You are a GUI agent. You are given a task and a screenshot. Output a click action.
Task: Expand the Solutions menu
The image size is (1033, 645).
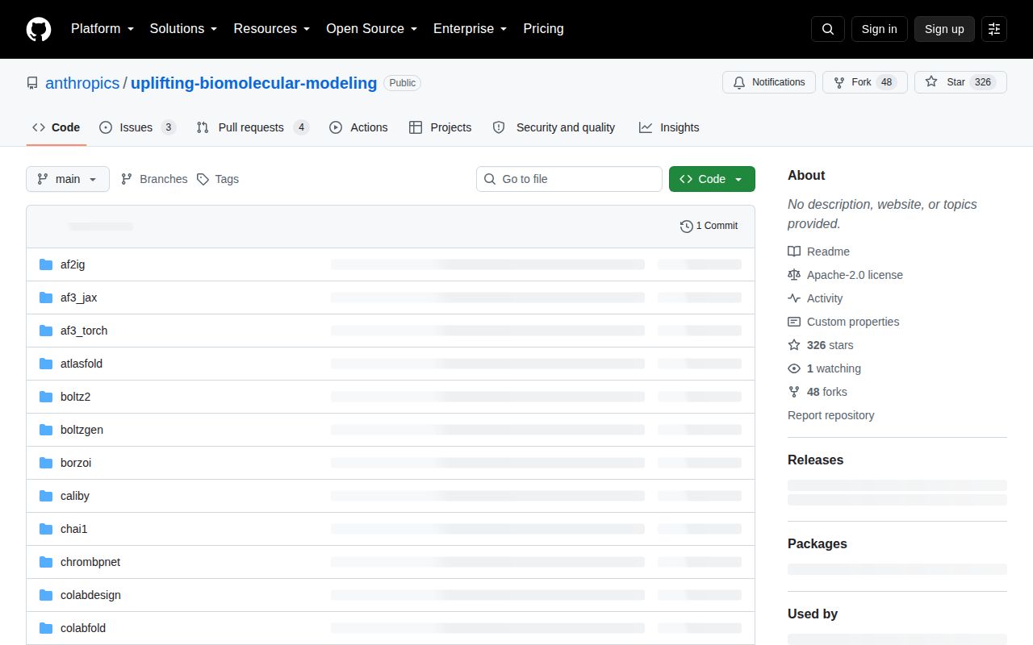point(183,29)
